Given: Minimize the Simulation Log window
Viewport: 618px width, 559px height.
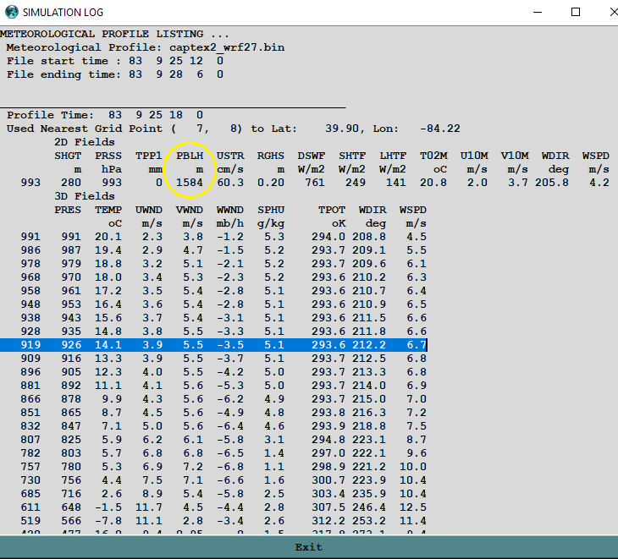Looking at the screenshot, I should coord(537,12).
